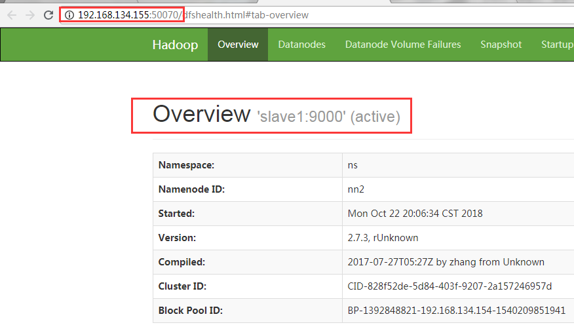Reload the page with refresh icon

[x=48, y=15]
